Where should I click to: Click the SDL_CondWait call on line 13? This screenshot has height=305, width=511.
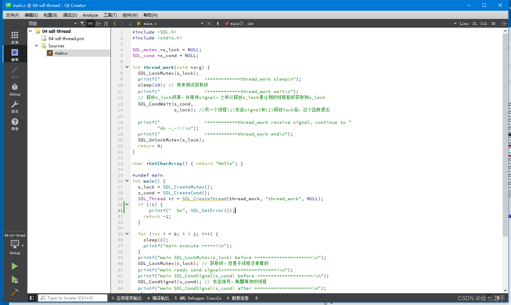pyautogui.click(x=155, y=104)
